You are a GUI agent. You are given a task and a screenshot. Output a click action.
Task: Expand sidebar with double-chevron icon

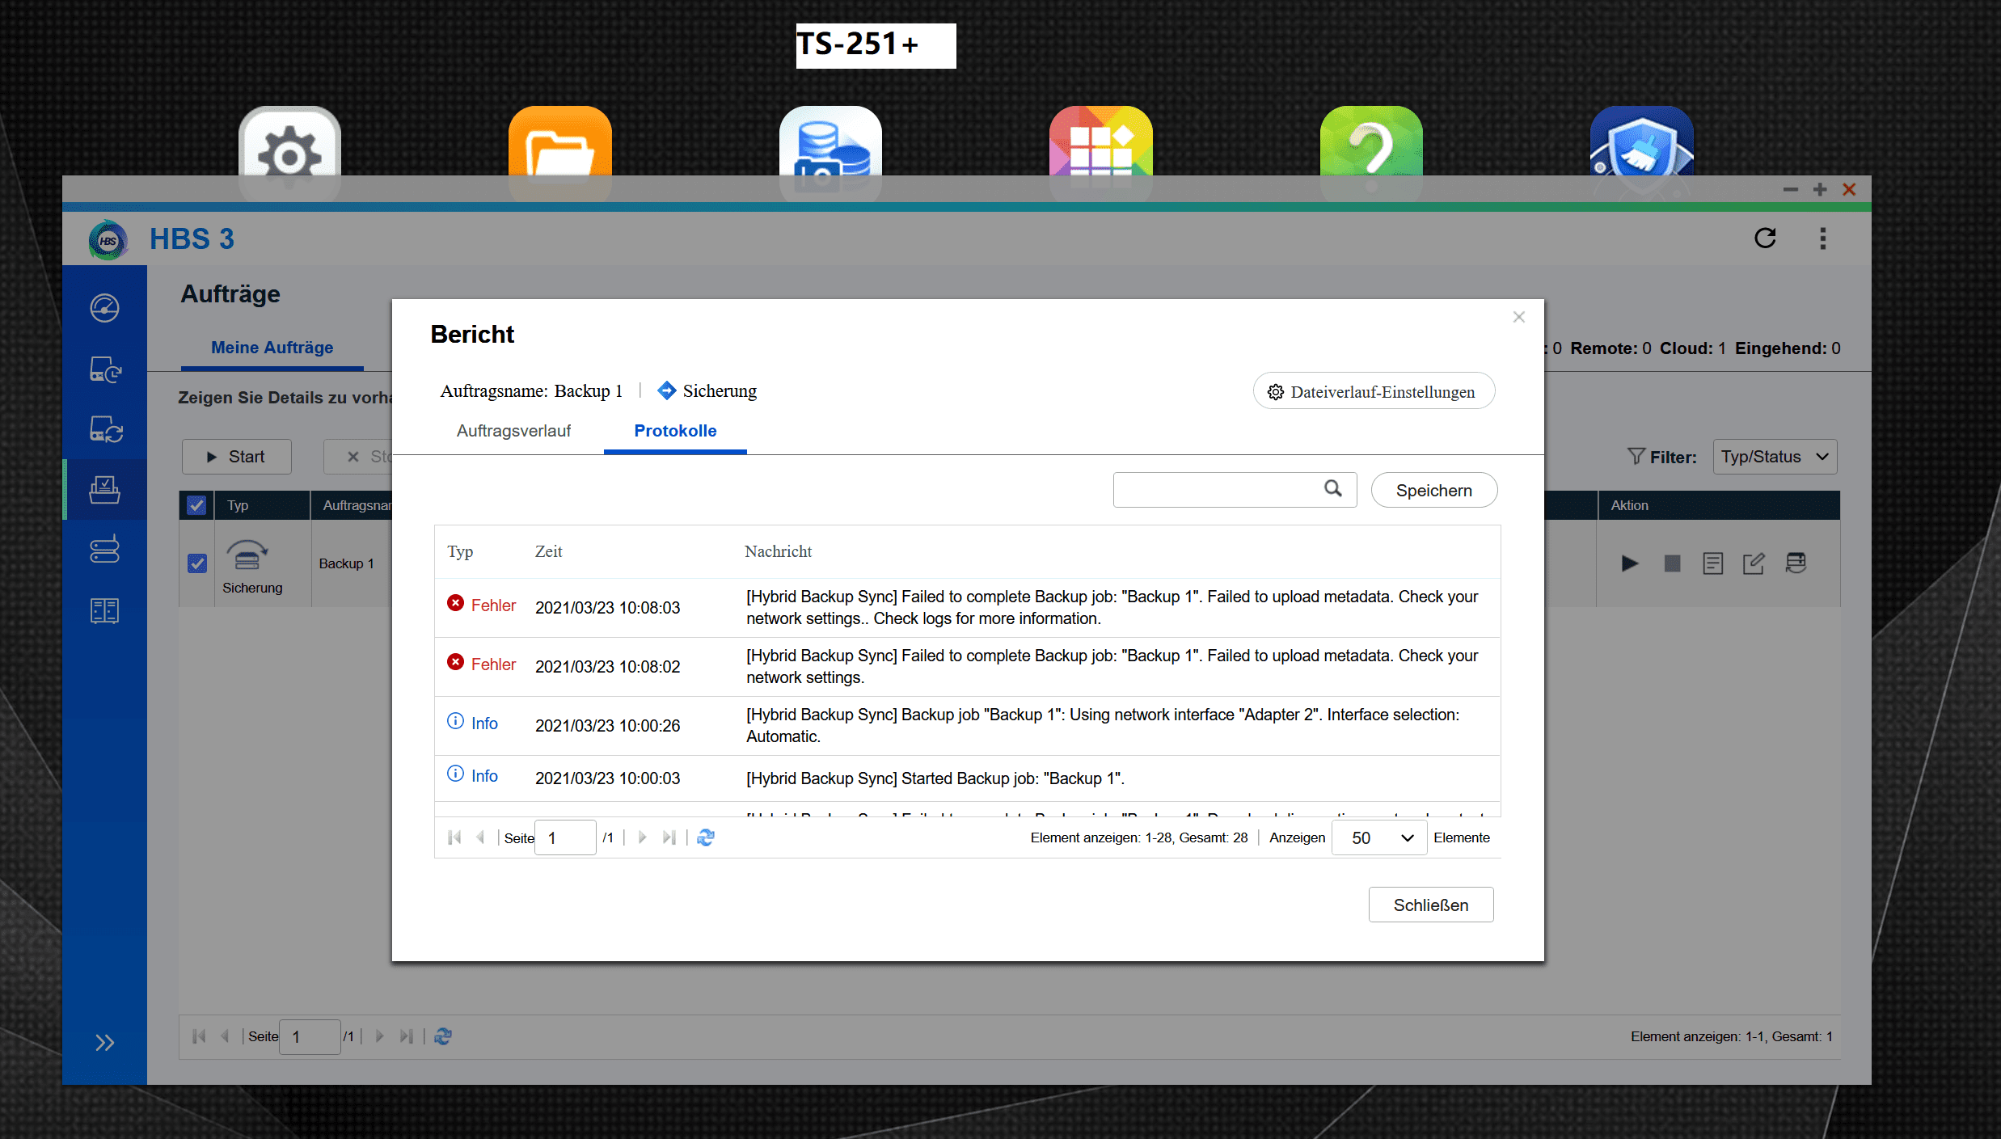tap(104, 1042)
